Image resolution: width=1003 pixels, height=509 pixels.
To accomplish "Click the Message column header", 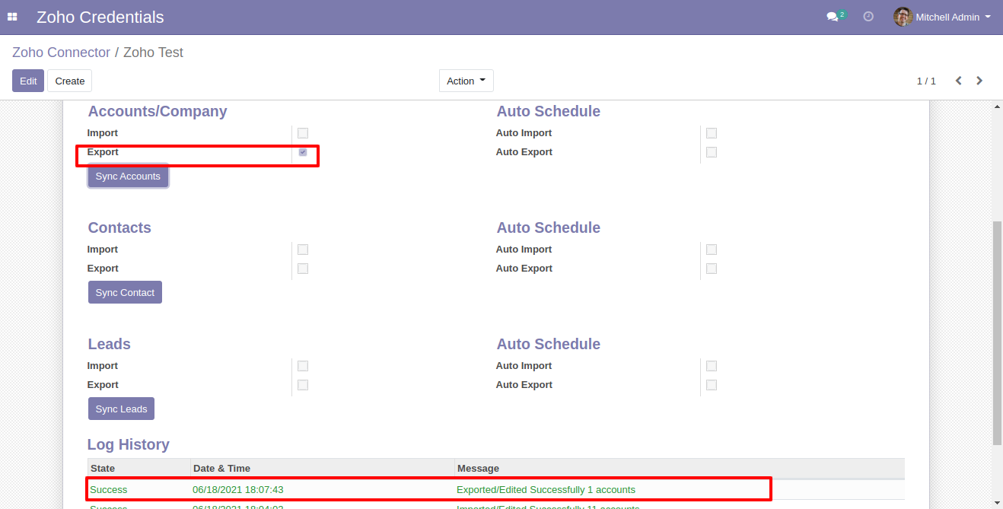I will [680, 468].
